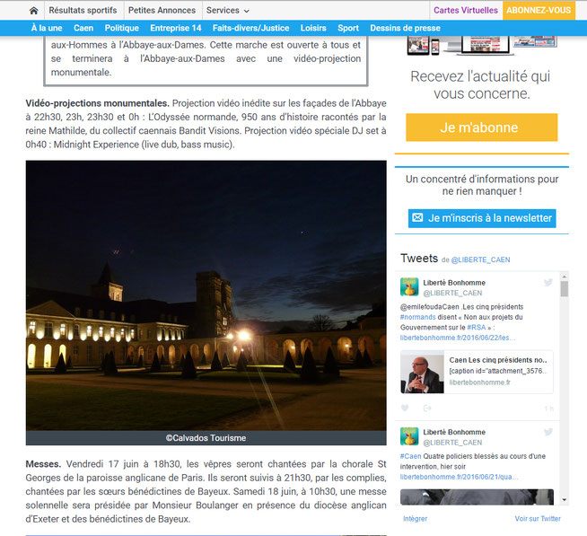Click the Intégrer link below tweets

(415, 519)
